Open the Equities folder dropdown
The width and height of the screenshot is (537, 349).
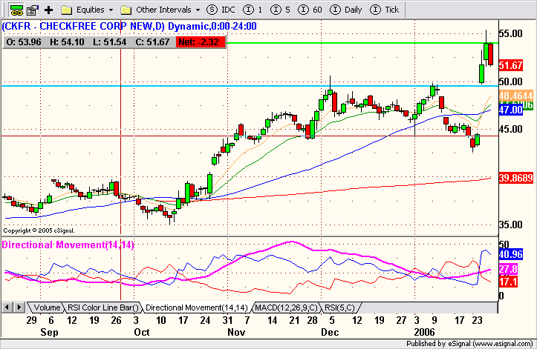click(87, 10)
